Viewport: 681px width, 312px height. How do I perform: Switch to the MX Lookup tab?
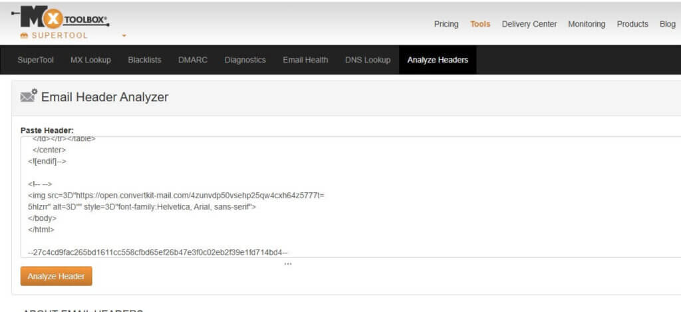(90, 60)
